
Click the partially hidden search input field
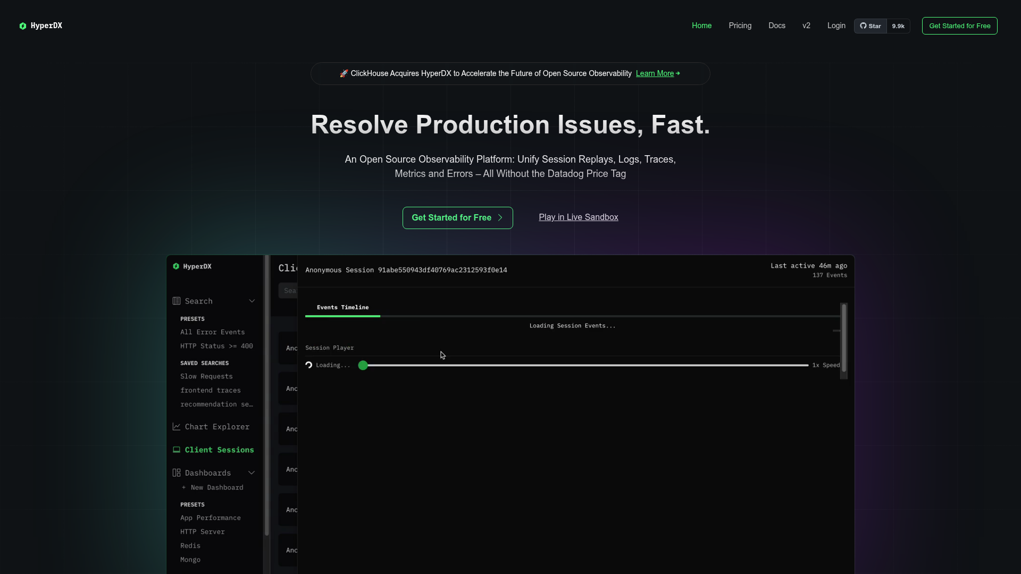[x=288, y=291]
